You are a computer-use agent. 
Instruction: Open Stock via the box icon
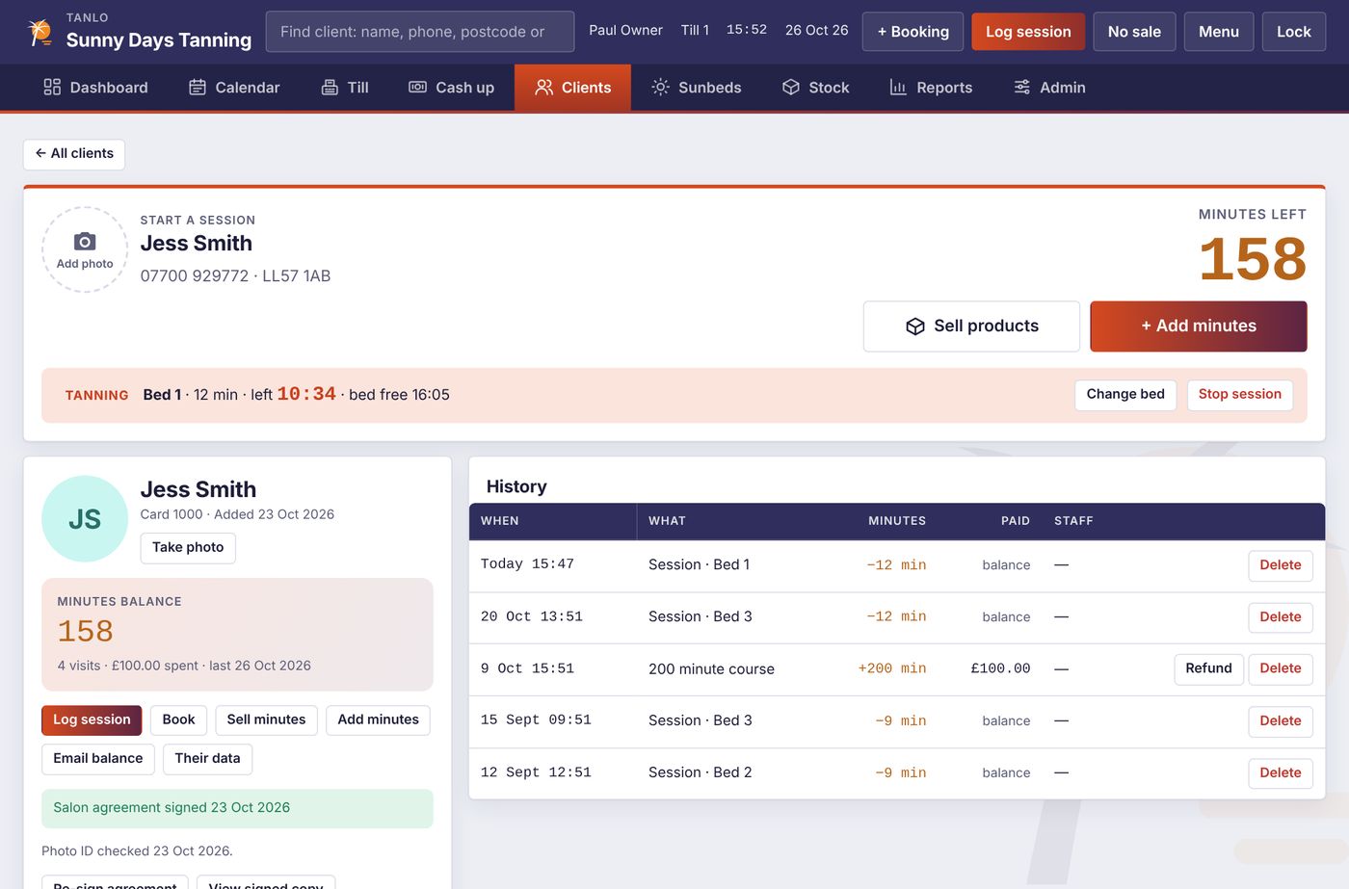(x=791, y=88)
